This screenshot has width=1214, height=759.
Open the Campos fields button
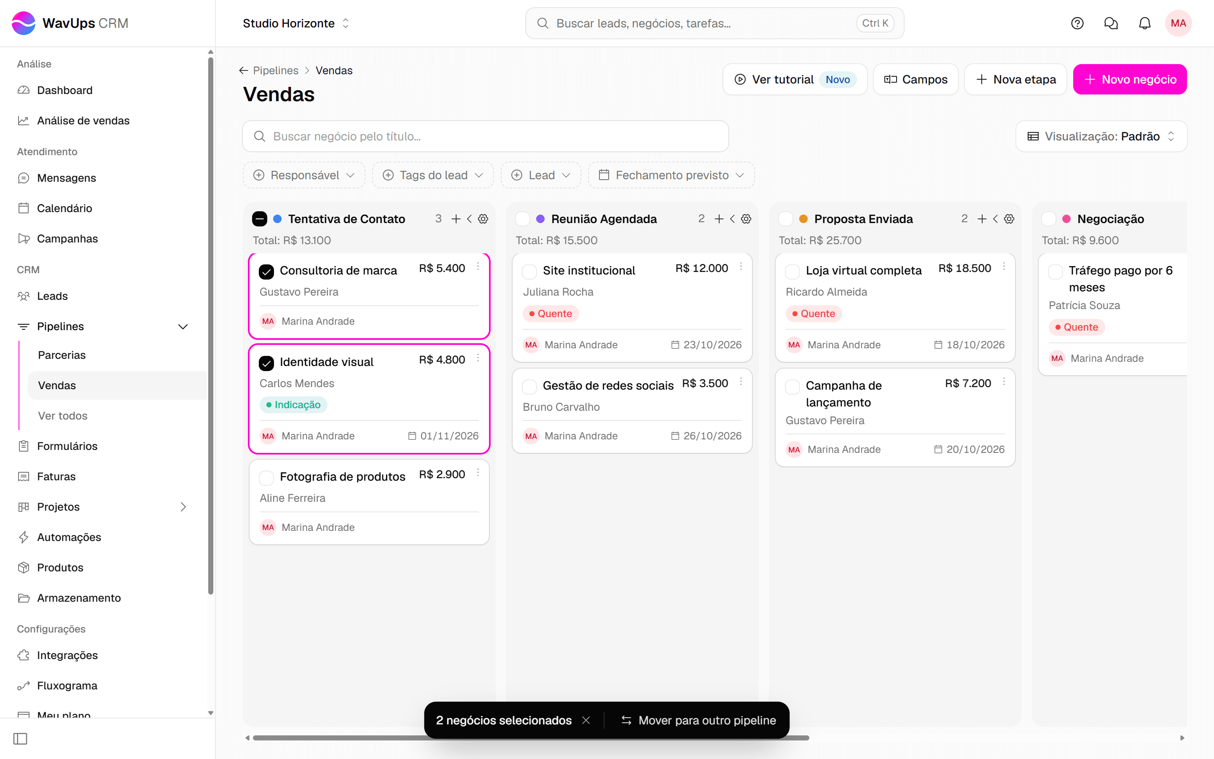click(x=916, y=79)
